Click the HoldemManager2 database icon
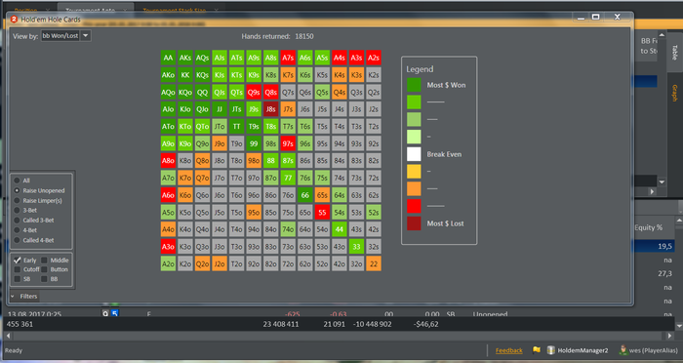 pyautogui.click(x=550, y=350)
